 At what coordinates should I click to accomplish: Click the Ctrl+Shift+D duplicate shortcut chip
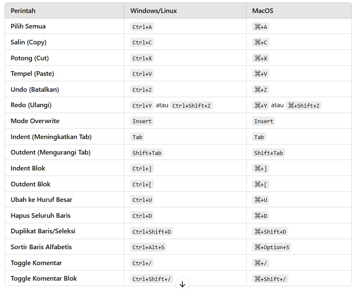click(151, 232)
